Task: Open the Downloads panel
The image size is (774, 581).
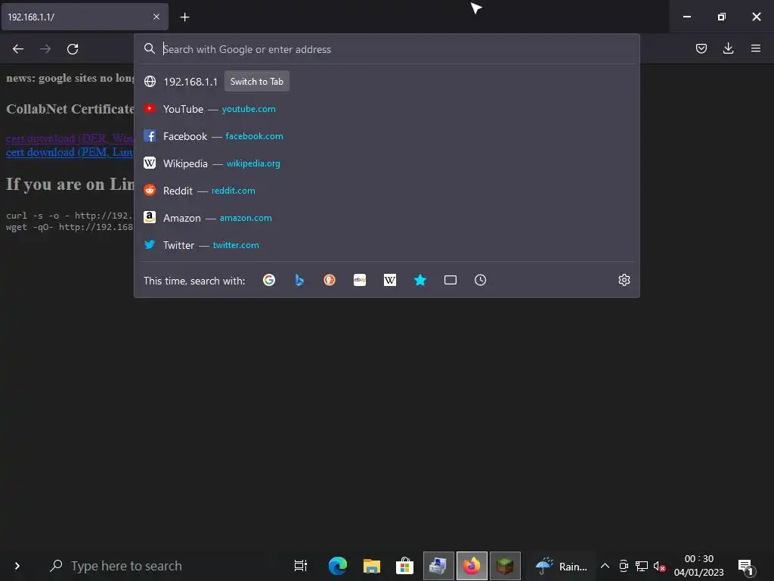Action: (728, 48)
